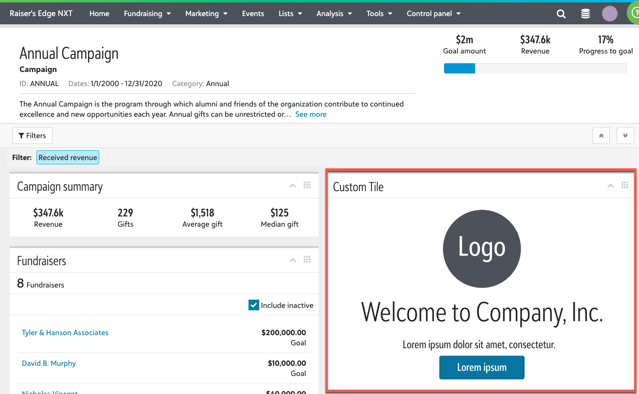The image size is (639, 394).
Task: Expand all tiles with double-down arrows
Action: coord(625,136)
